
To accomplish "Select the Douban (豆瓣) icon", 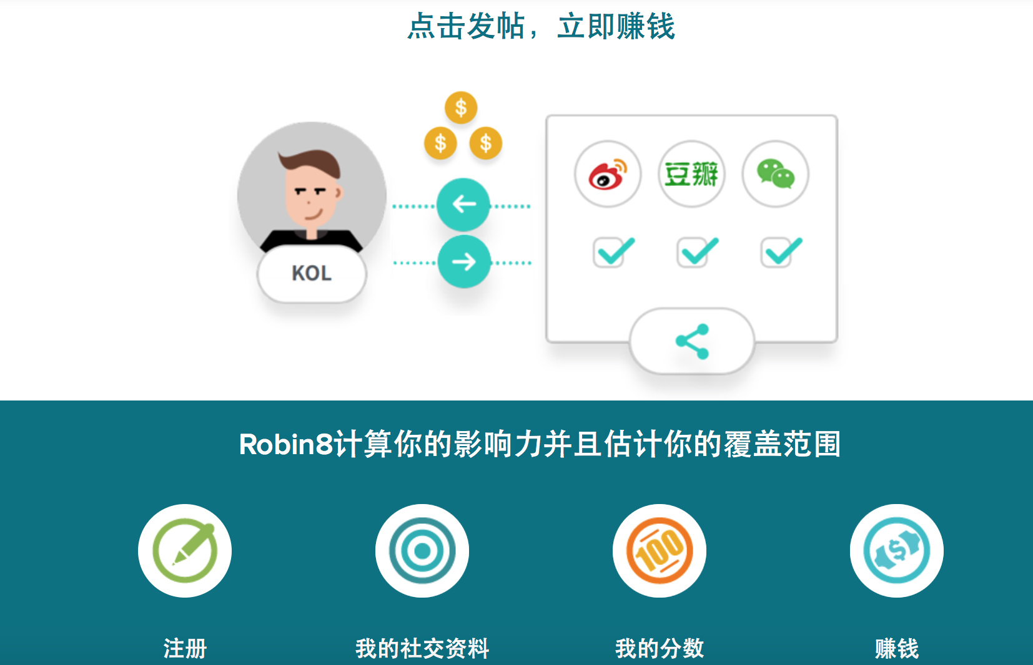I will tap(691, 174).
